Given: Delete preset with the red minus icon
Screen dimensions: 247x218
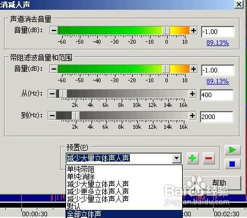Looking at the screenshot, I should click(x=209, y=159).
